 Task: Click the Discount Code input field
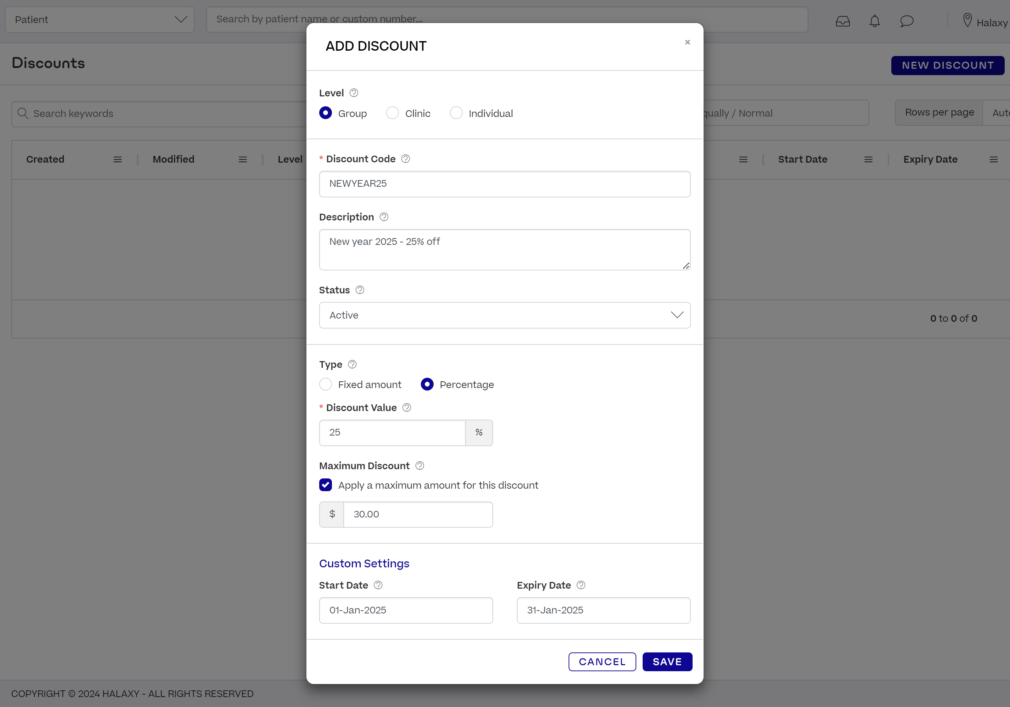click(504, 184)
